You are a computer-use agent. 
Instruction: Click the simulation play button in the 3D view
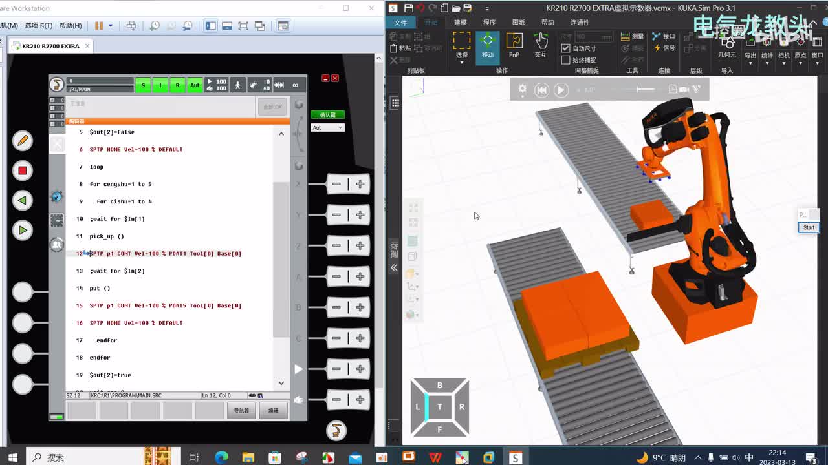tap(561, 90)
